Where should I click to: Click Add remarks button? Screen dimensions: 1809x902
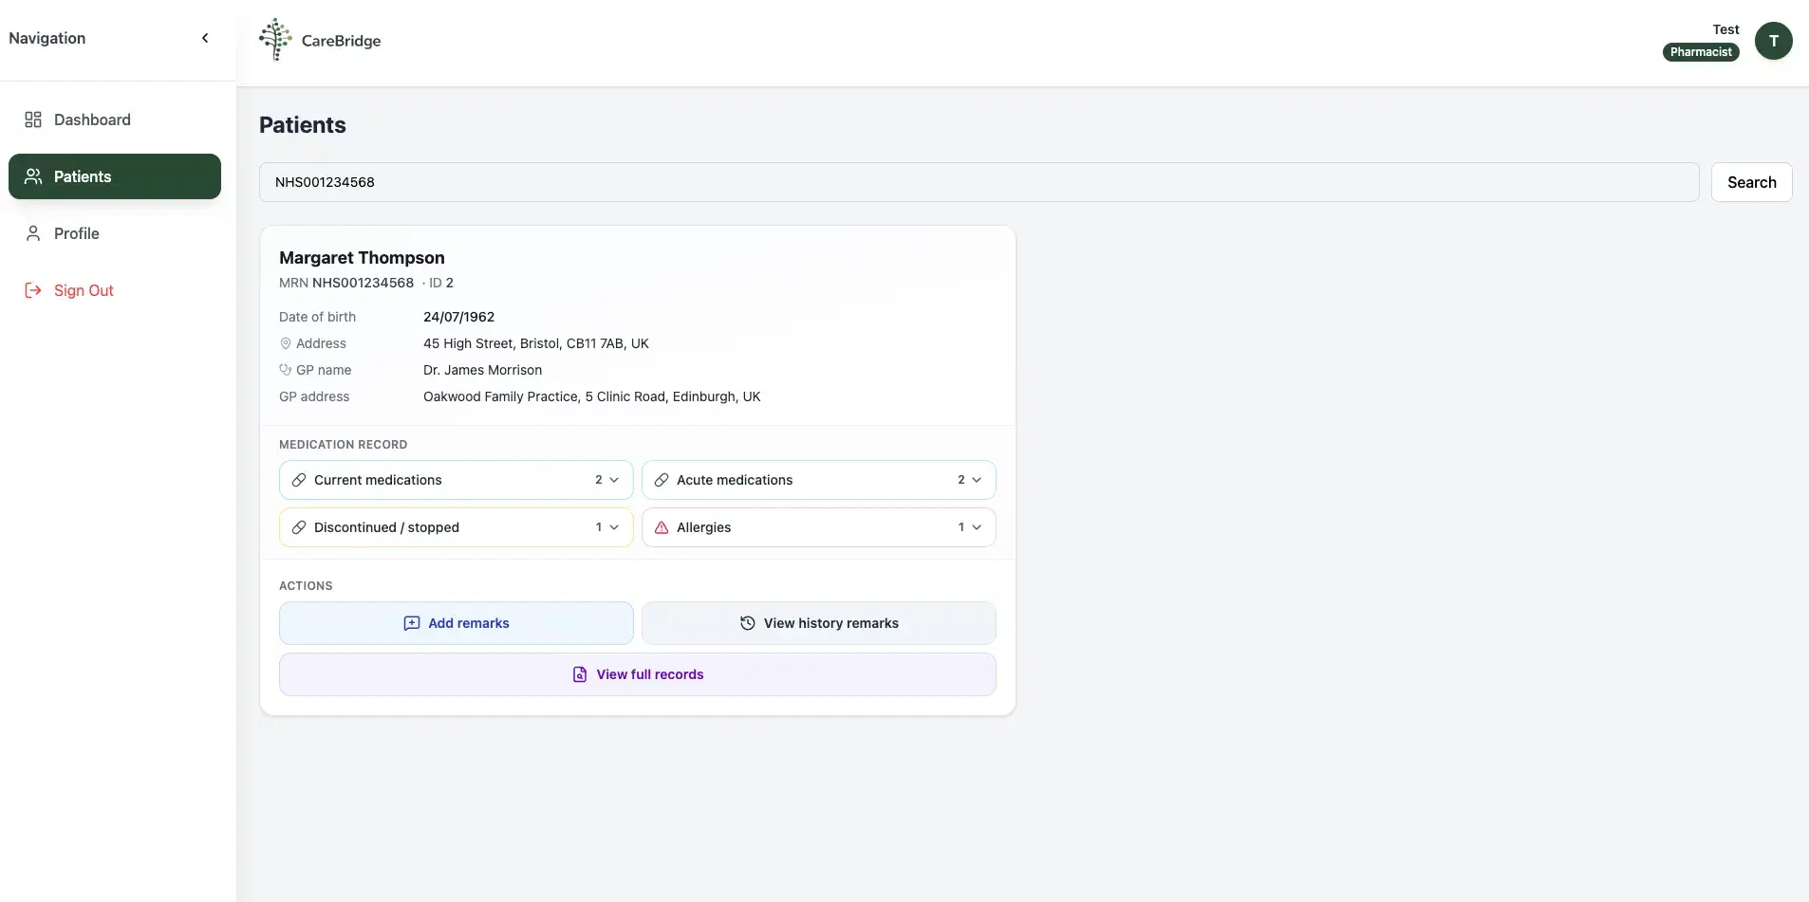tap(457, 623)
